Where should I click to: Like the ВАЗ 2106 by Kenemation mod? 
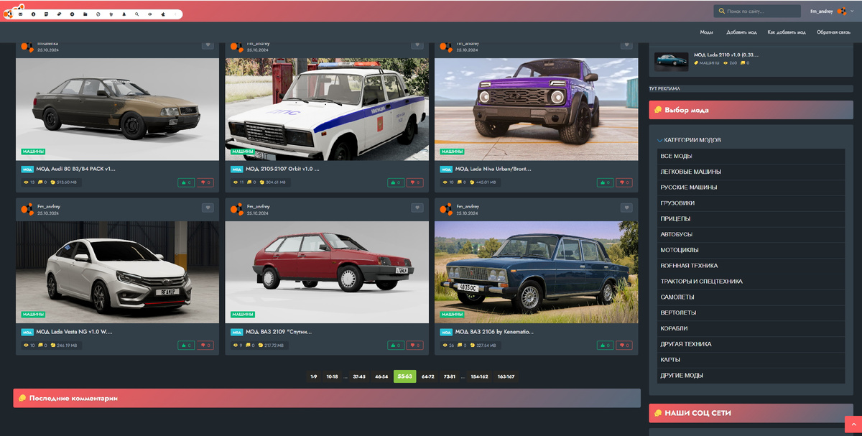606,345
